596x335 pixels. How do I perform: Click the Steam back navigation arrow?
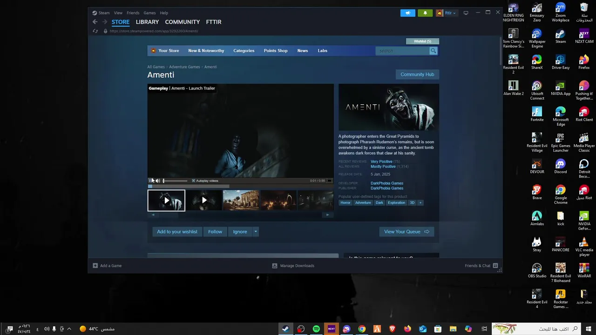(95, 22)
